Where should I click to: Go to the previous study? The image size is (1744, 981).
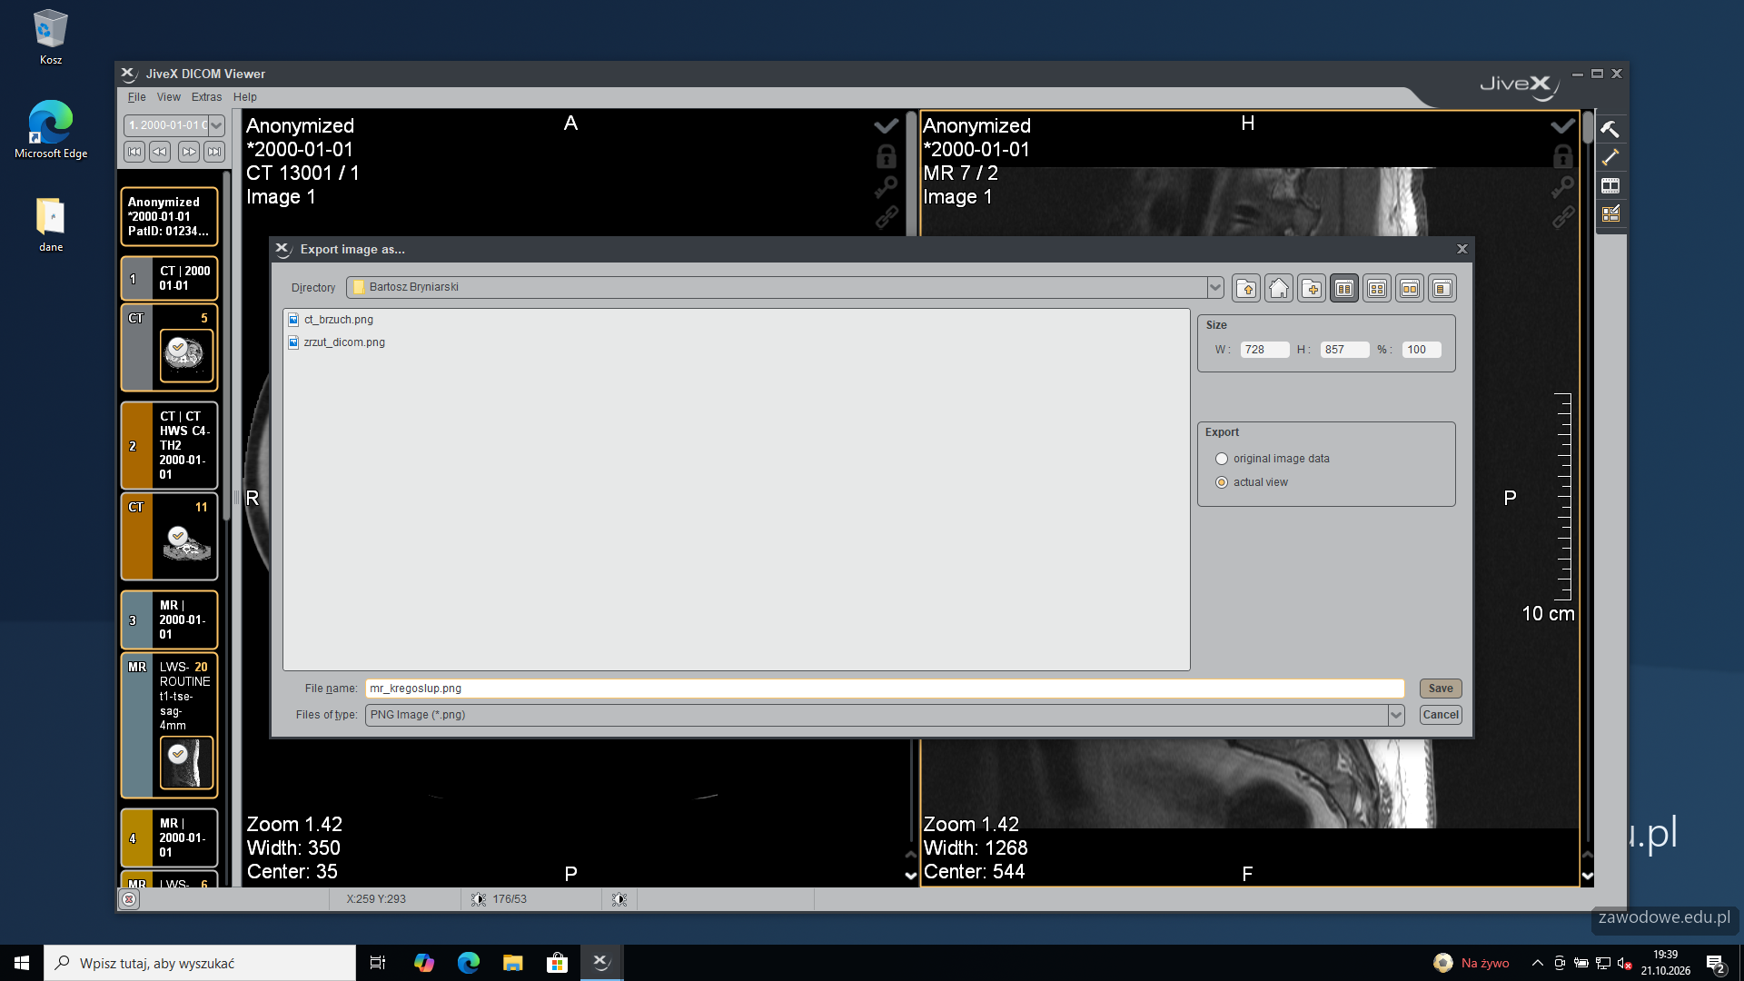tap(160, 152)
